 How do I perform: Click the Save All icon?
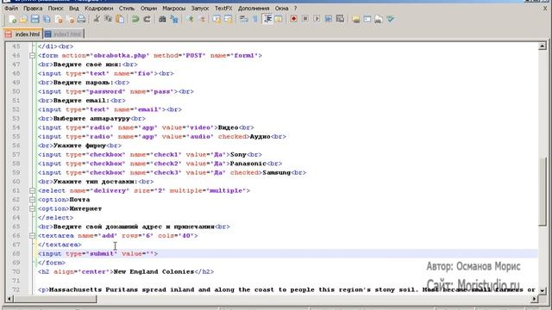(47, 19)
